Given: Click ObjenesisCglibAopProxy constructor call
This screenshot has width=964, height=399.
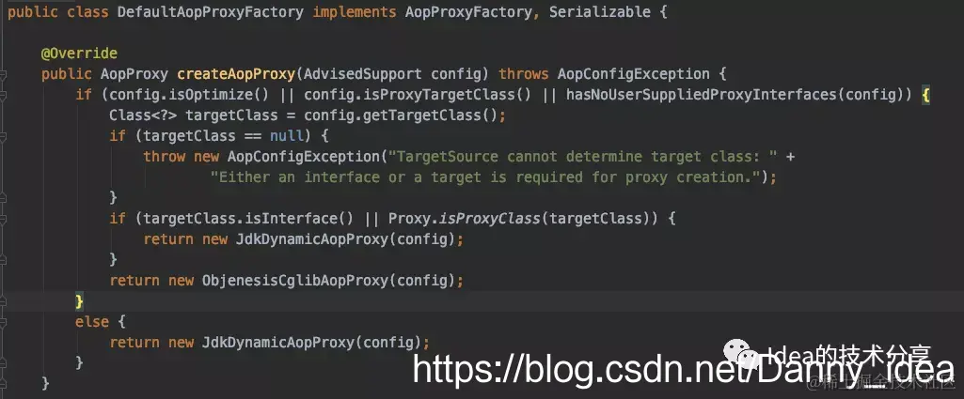Looking at the screenshot, I should tap(295, 281).
